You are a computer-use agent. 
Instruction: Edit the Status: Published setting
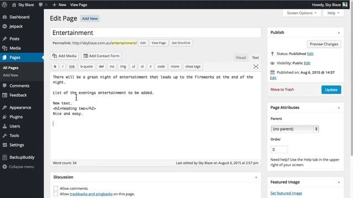310,54
